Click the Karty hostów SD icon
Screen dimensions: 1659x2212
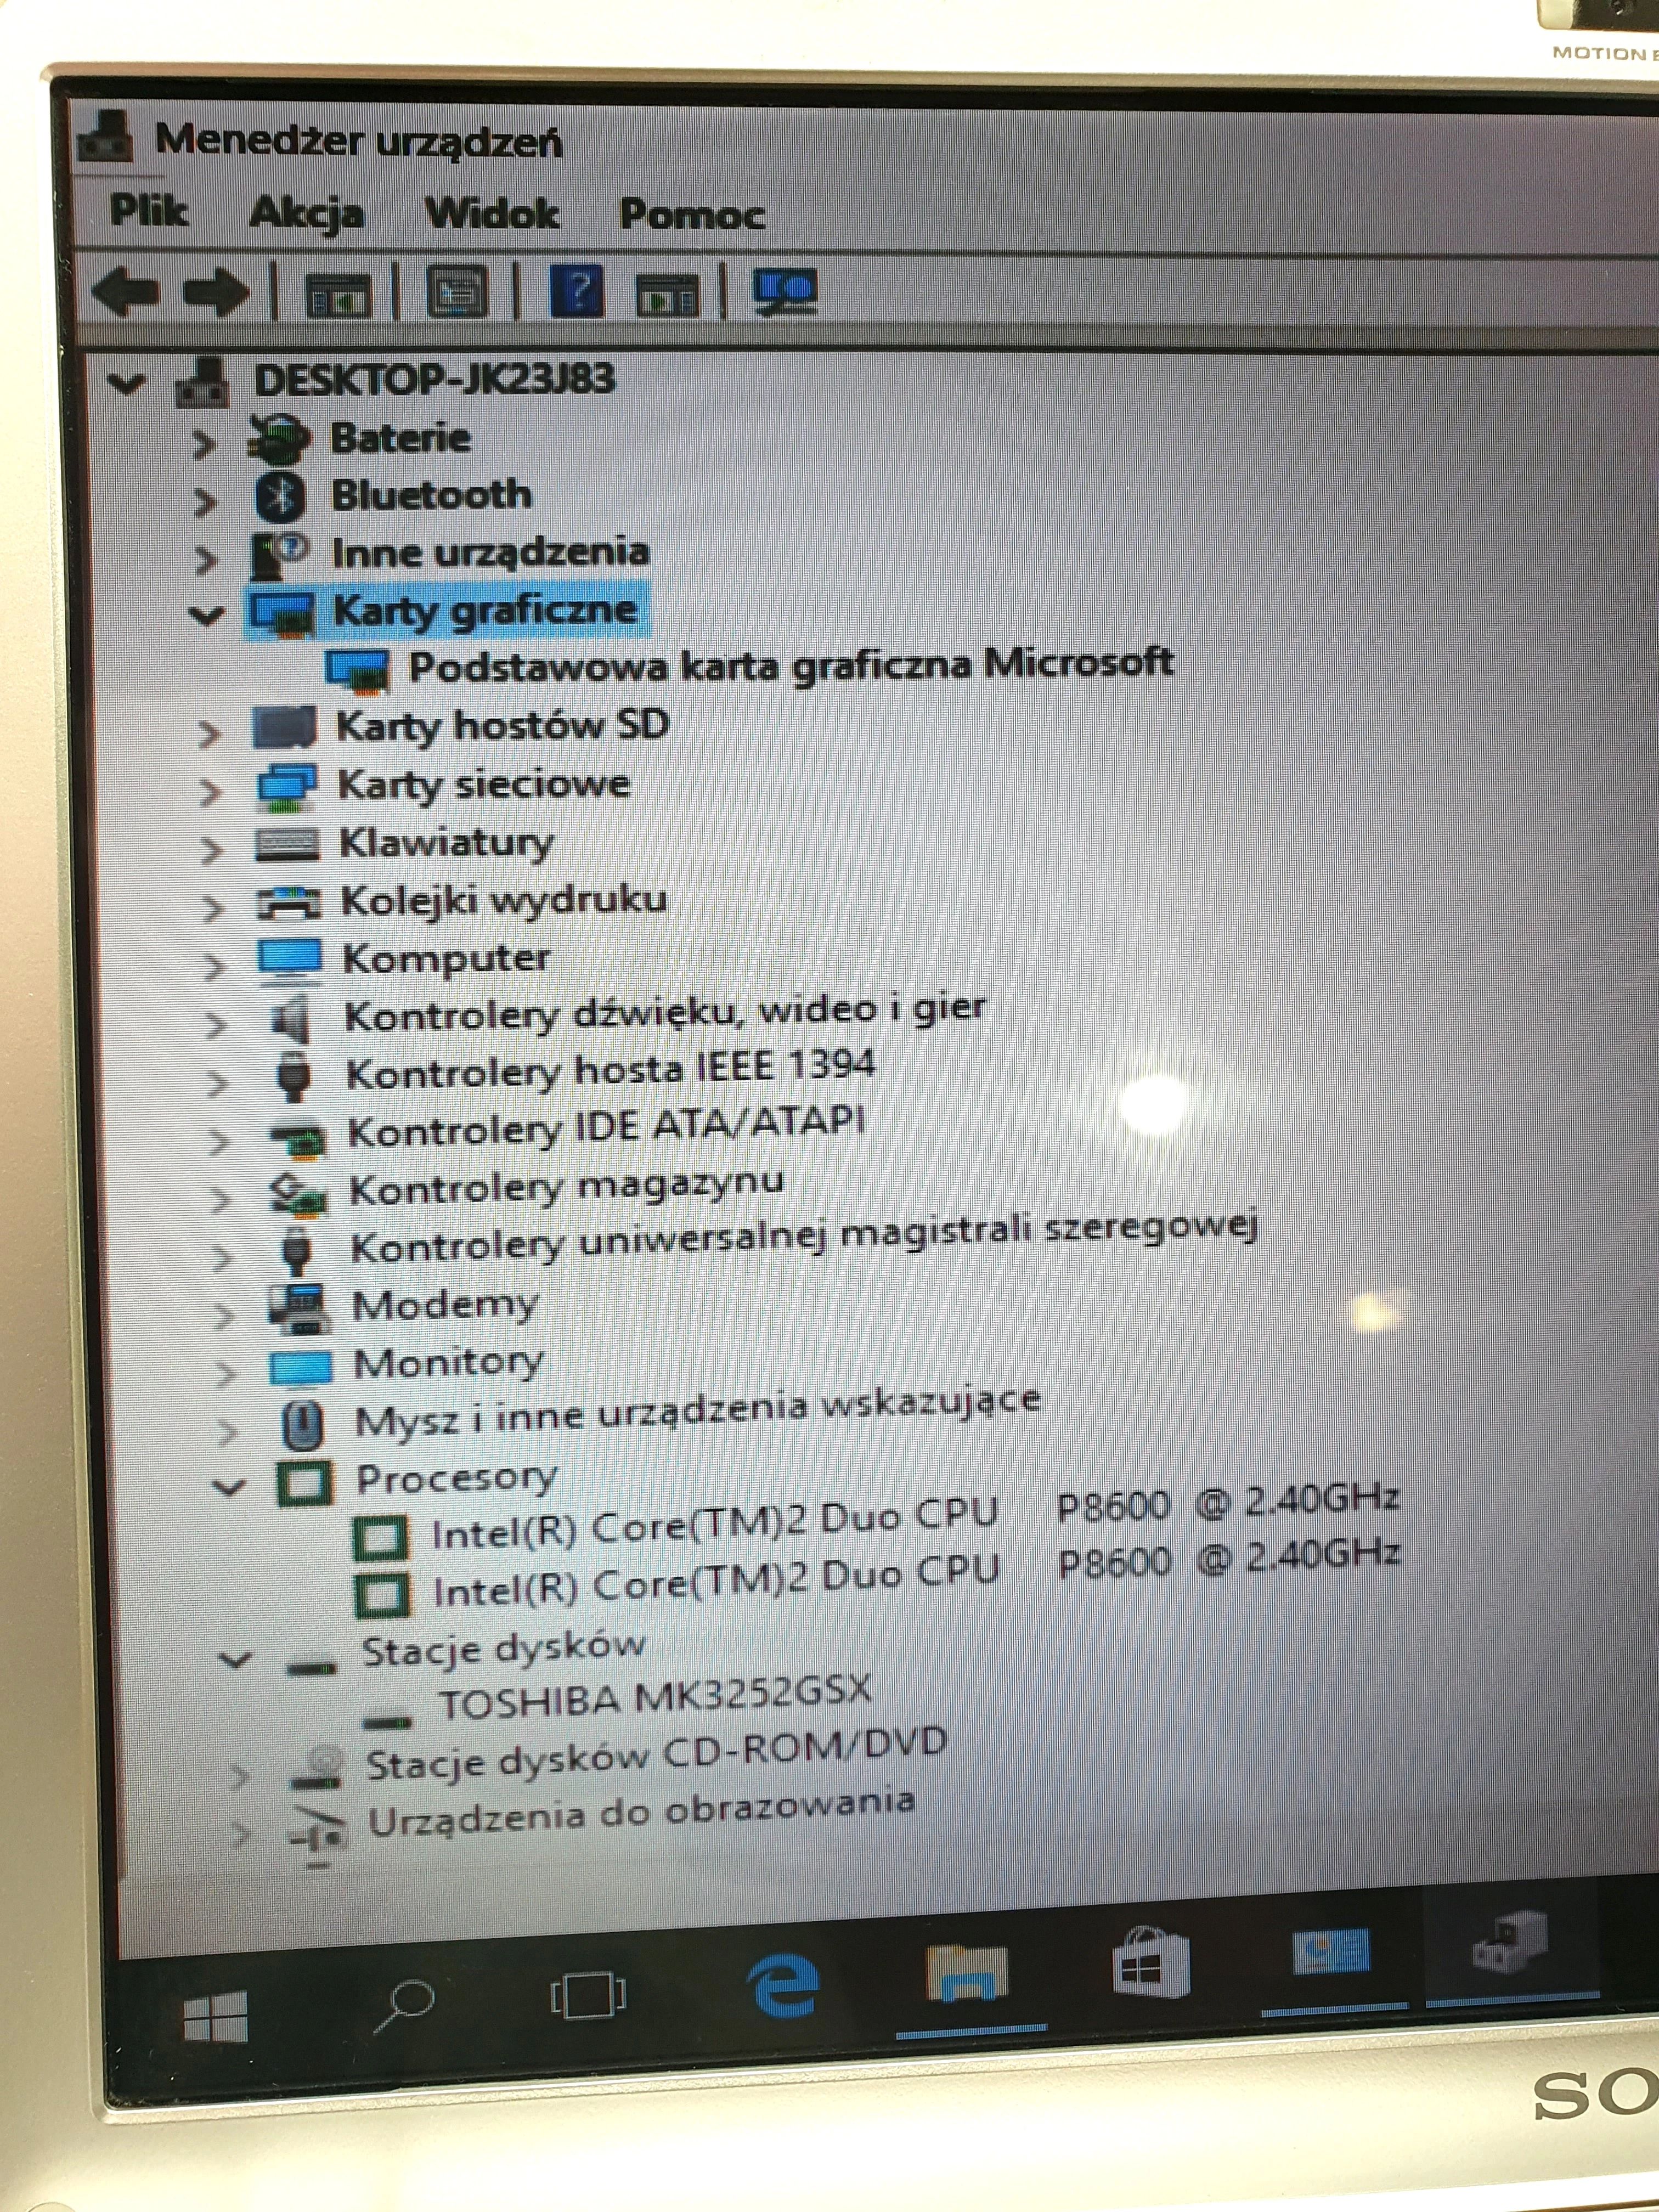coord(284,728)
